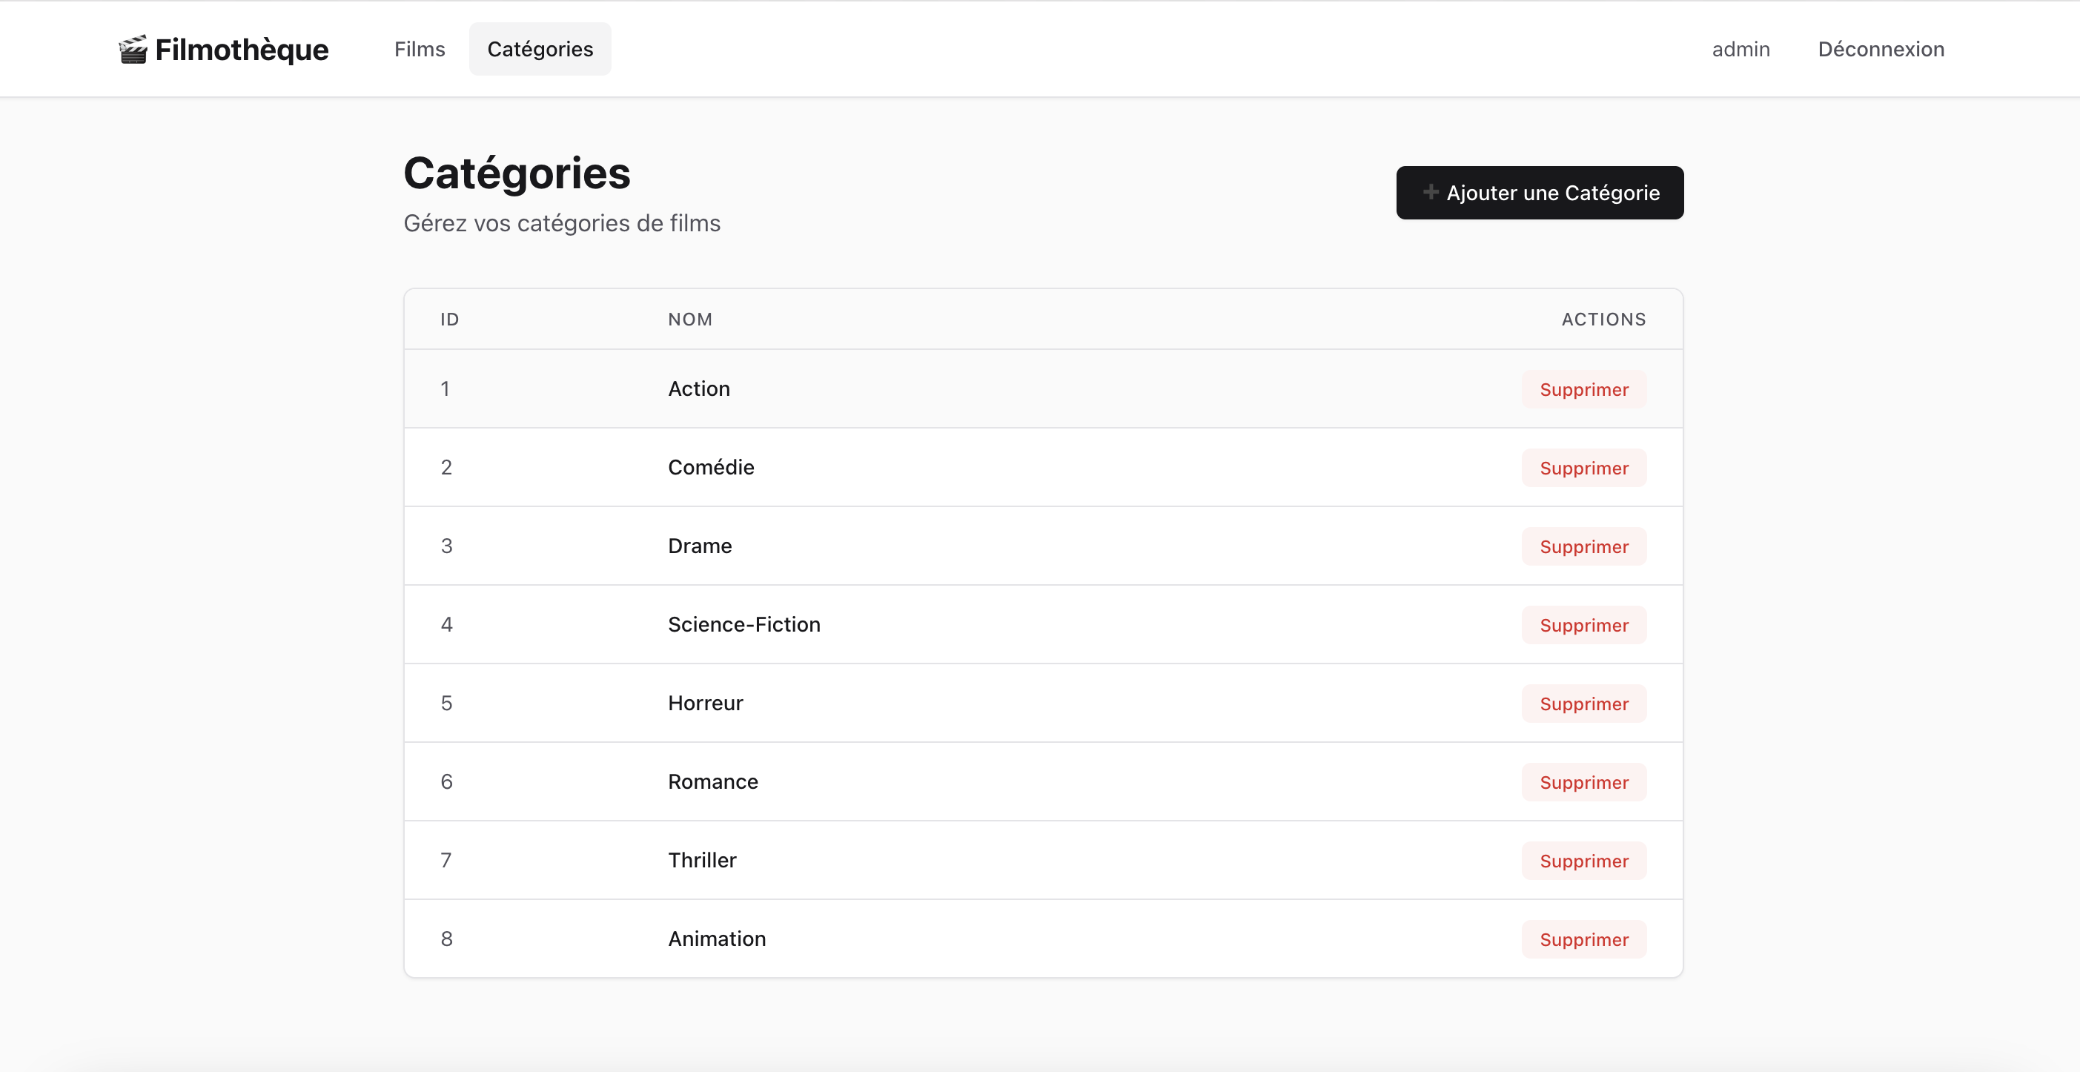Click the Filmothèque brand title
This screenshot has width=2080, height=1072.
(x=242, y=50)
